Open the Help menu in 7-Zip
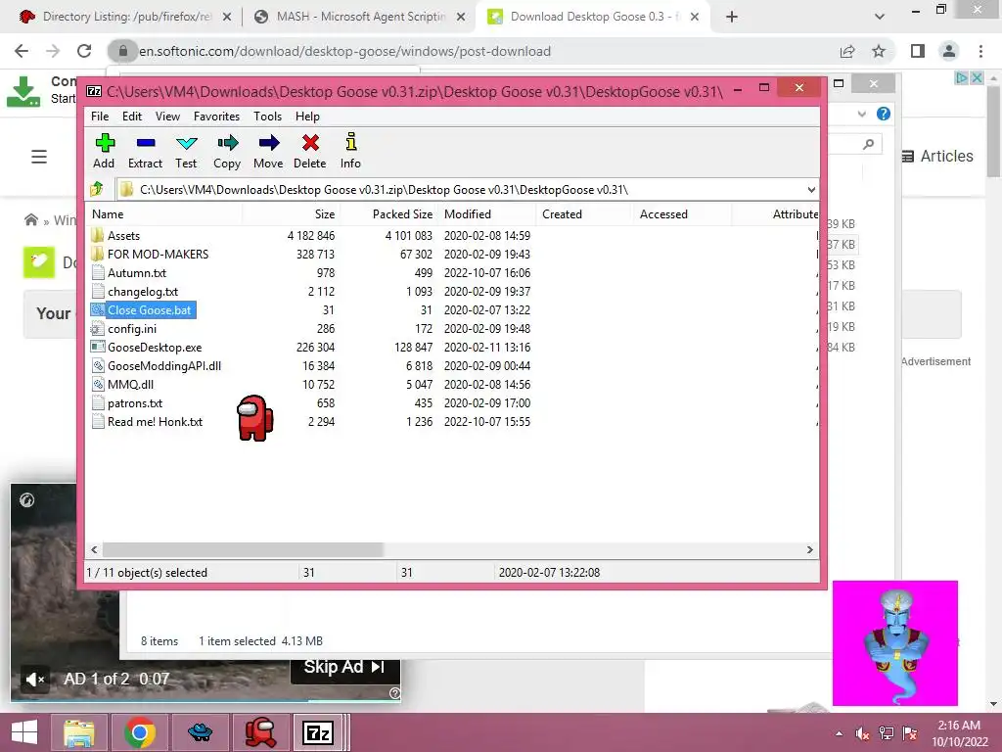The image size is (1002, 752). point(307,117)
